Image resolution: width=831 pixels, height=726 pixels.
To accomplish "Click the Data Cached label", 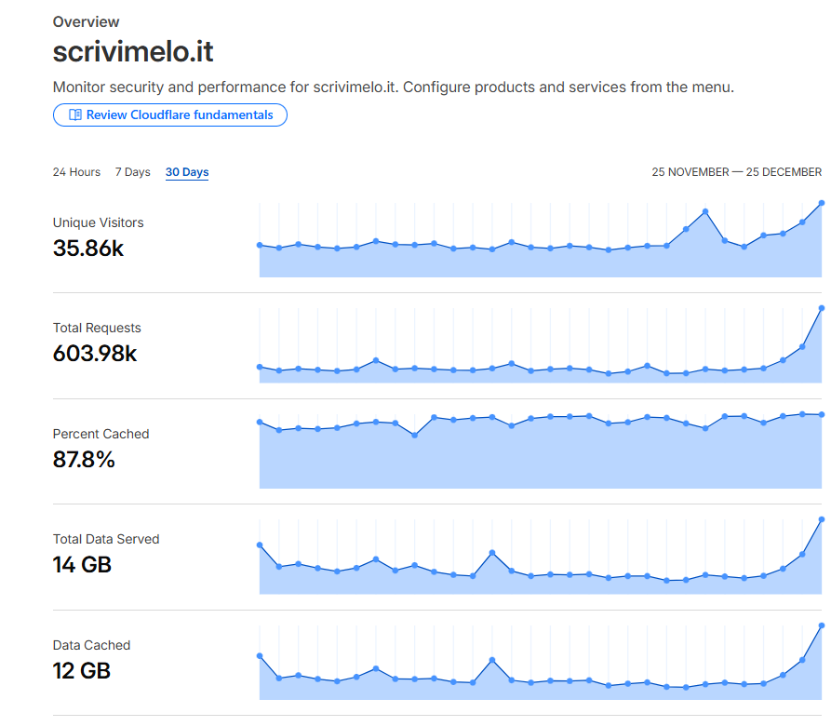I will tap(92, 645).
